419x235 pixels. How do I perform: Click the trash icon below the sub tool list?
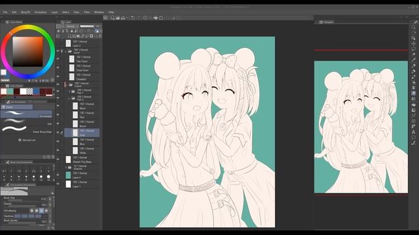[53, 157]
